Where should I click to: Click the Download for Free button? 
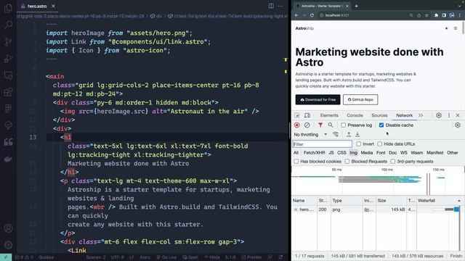coord(318,100)
